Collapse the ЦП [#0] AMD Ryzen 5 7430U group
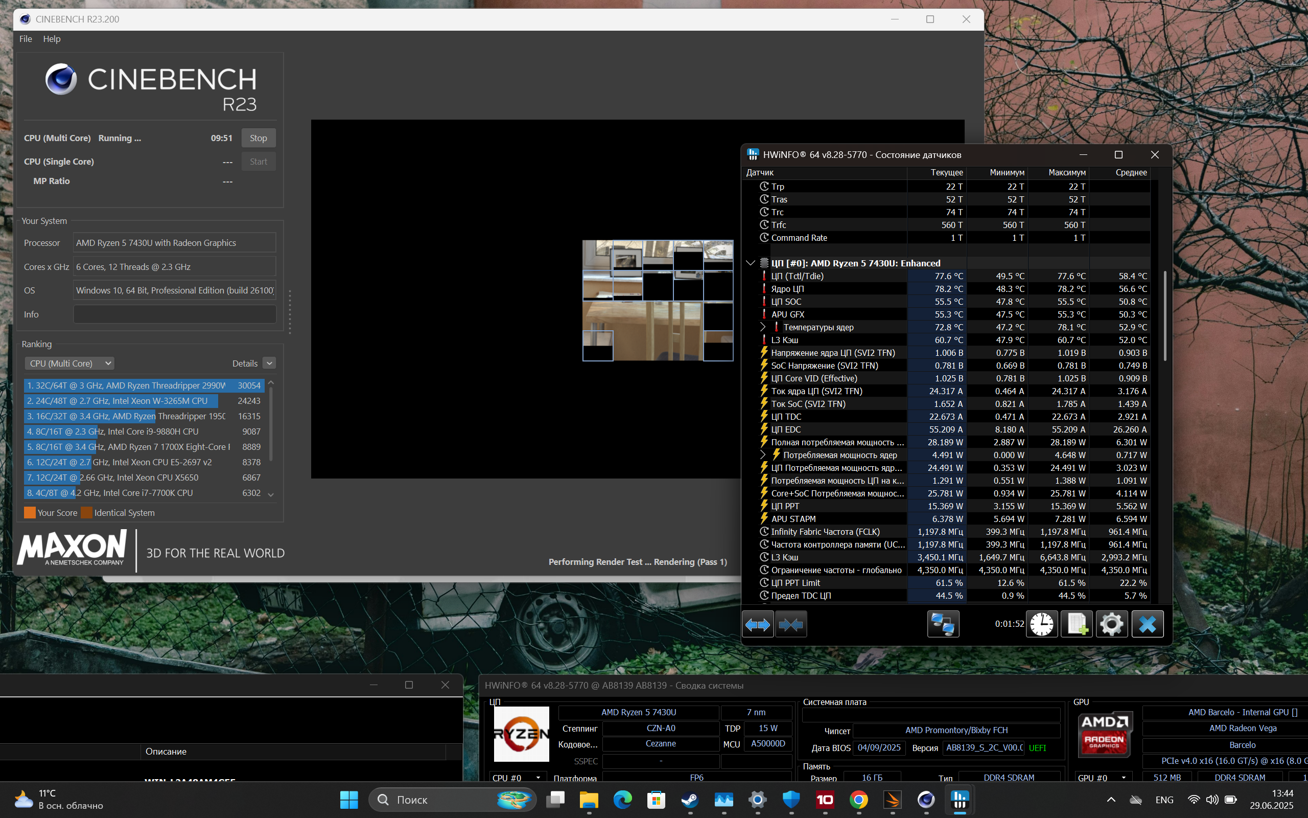Screen dimensions: 1308x818 pyautogui.click(x=750, y=263)
